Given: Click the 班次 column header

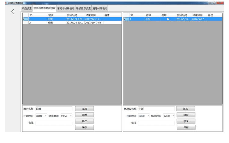Looking at the screenshot, I should point(51,15).
